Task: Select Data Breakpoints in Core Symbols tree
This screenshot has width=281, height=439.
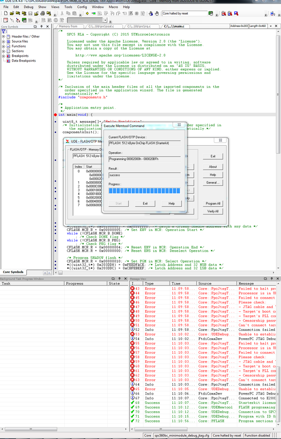Action: point(23,60)
